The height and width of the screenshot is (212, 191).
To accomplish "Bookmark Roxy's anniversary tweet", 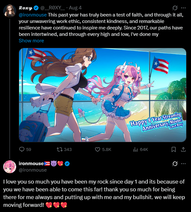I will (174, 149).
